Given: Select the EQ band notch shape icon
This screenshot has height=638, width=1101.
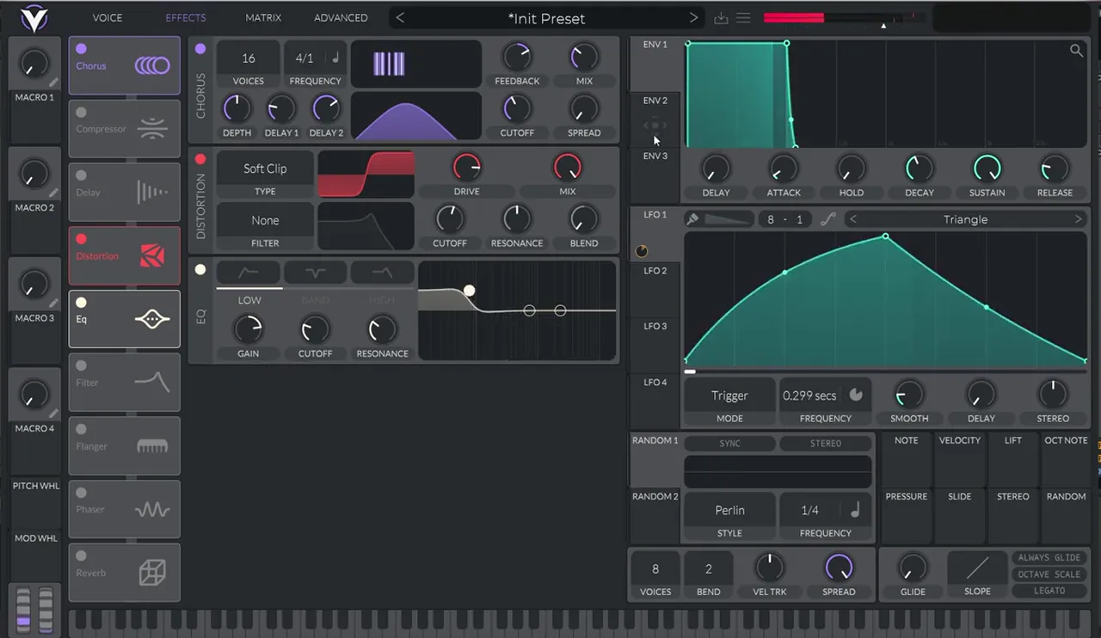Looking at the screenshot, I should [x=315, y=273].
